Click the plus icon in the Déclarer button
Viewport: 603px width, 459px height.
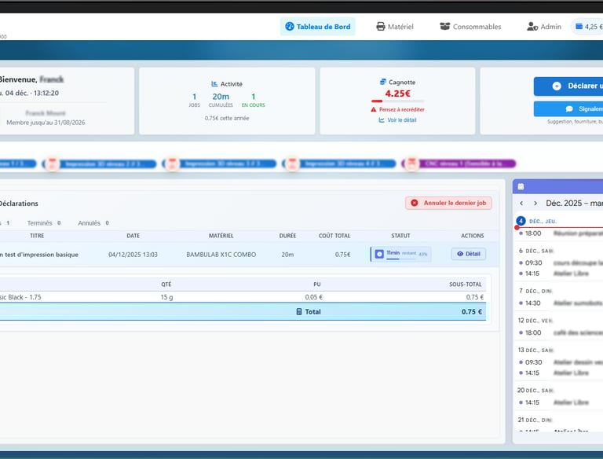[x=557, y=86]
